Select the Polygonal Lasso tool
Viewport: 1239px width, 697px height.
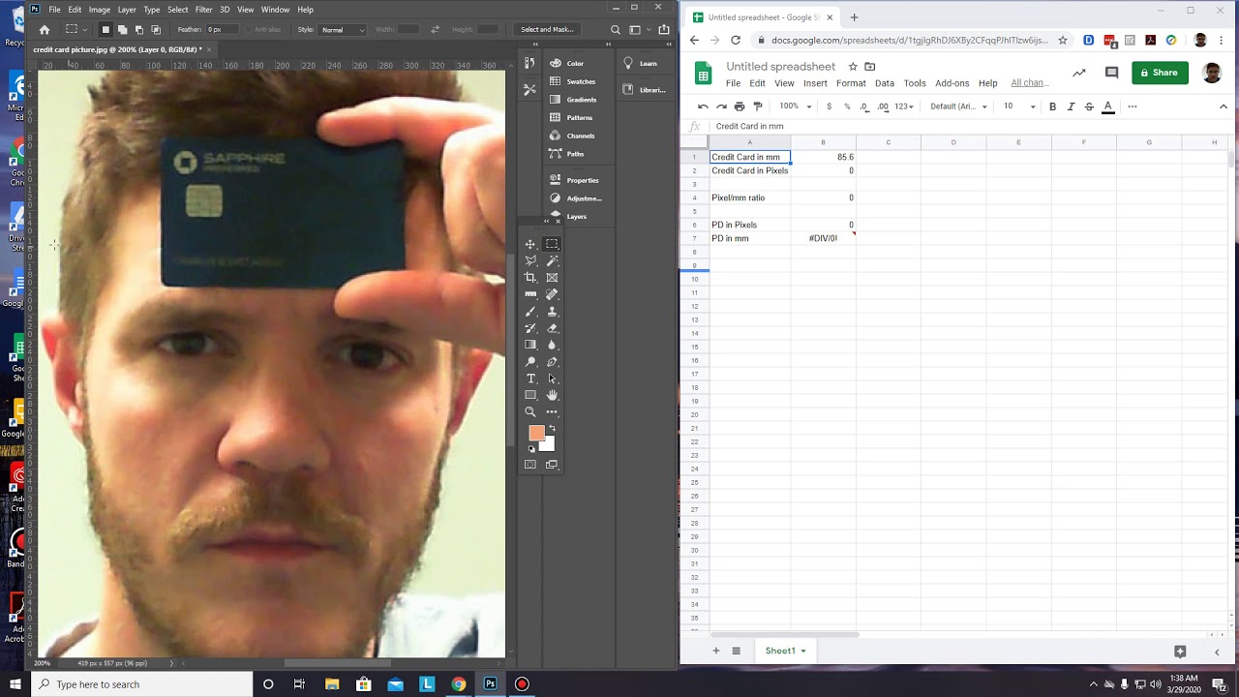(x=530, y=260)
